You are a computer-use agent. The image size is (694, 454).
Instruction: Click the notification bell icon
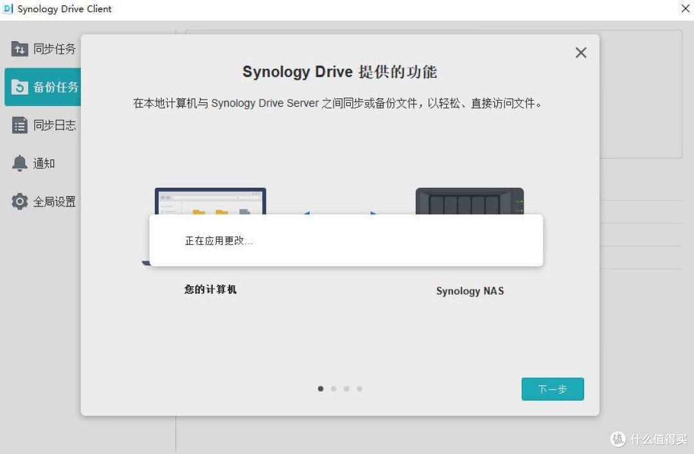(x=19, y=163)
